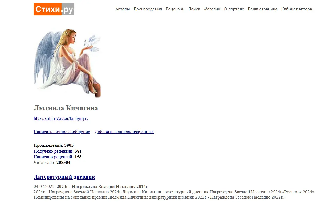This screenshot has width=326, height=202.
Task: Open the Получено рецензий link
Action: 53,151
